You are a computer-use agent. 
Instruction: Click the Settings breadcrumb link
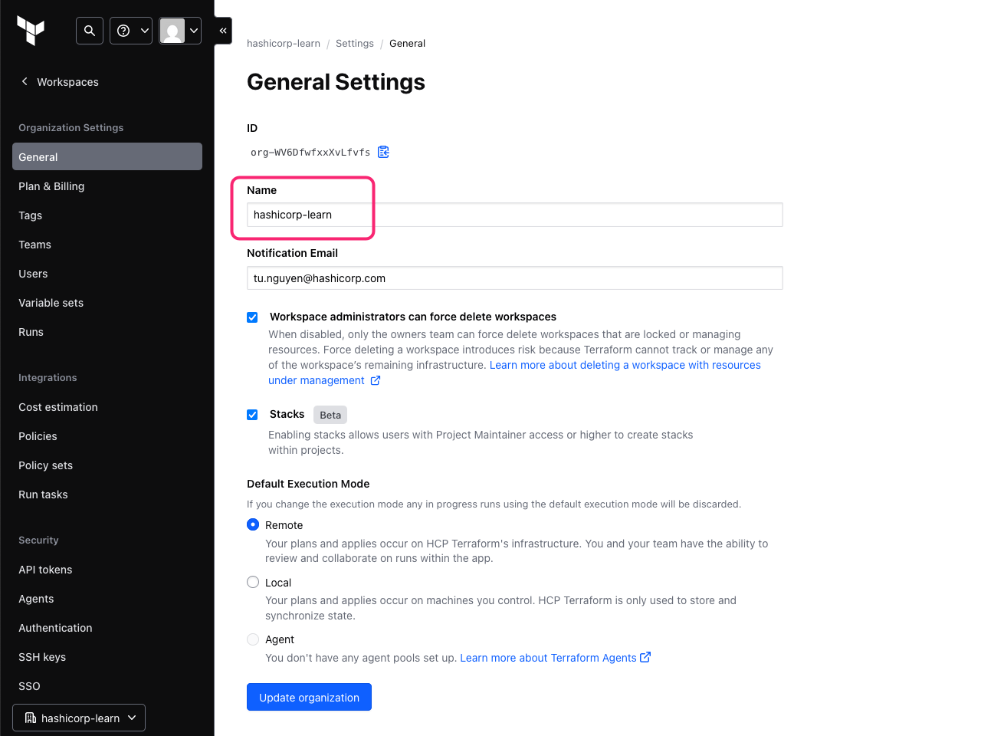point(355,44)
